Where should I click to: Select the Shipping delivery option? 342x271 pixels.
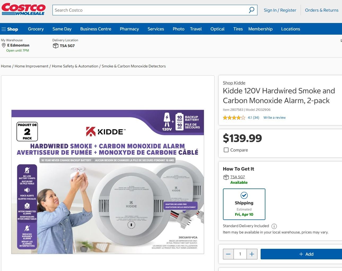pos(244,204)
